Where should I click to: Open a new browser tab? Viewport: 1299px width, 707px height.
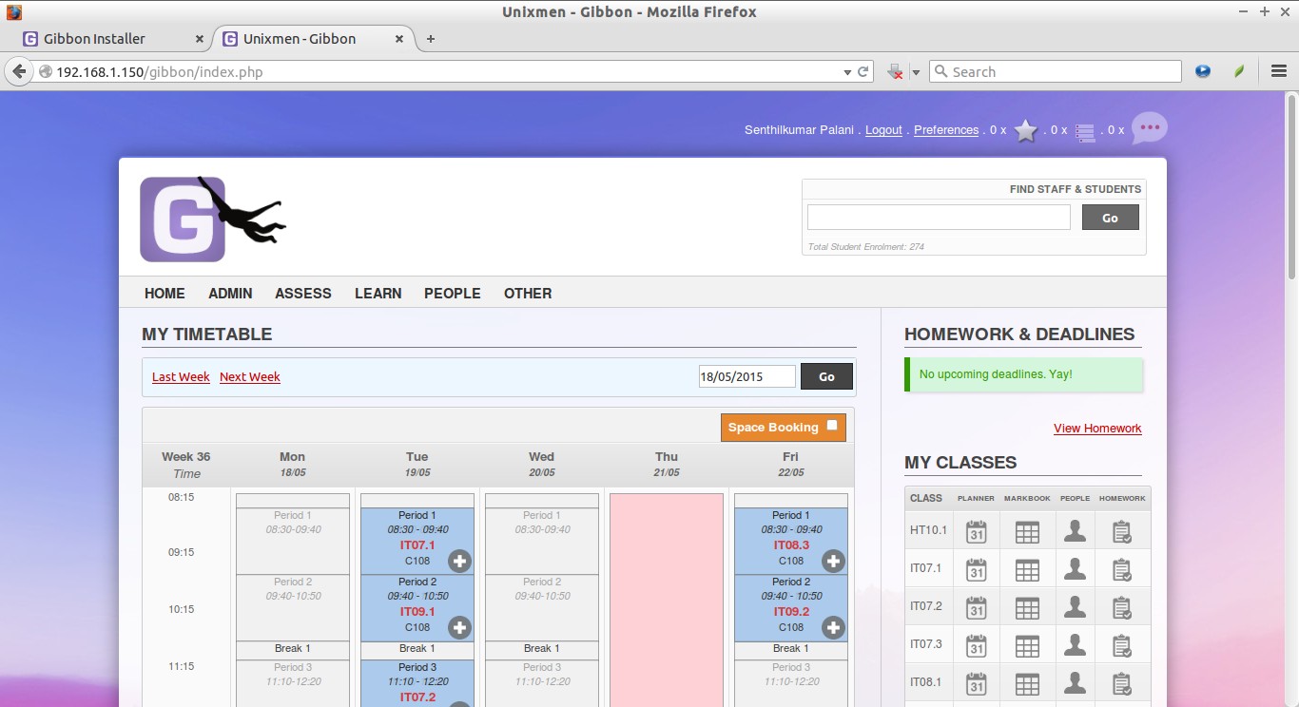click(x=431, y=39)
